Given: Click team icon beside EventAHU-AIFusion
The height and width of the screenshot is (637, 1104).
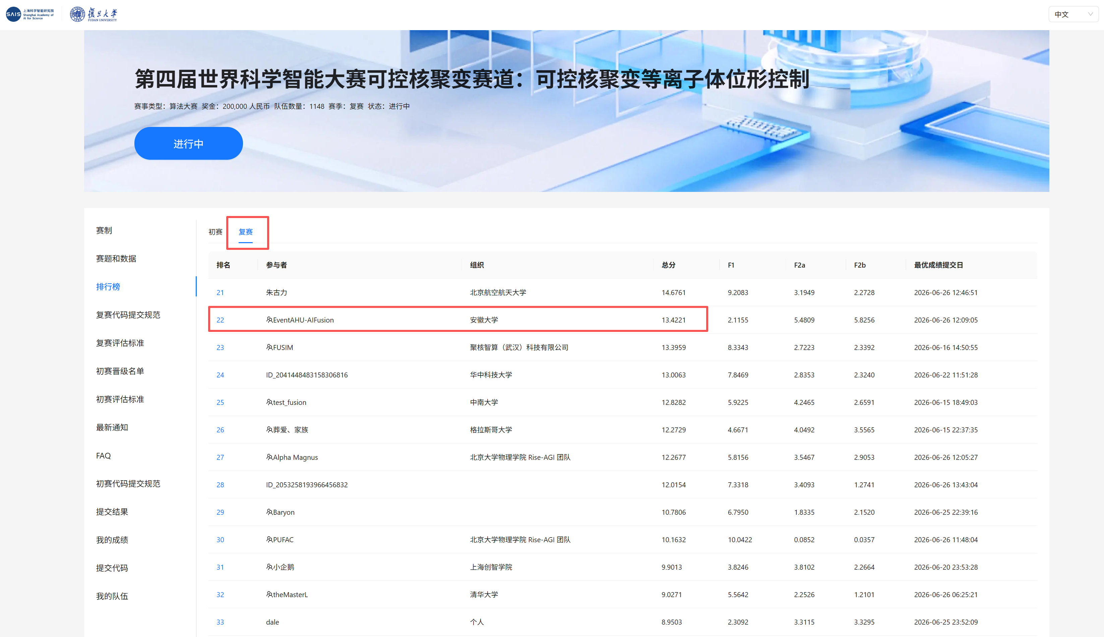Looking at the screenshot, I should [x=269, y=320].
